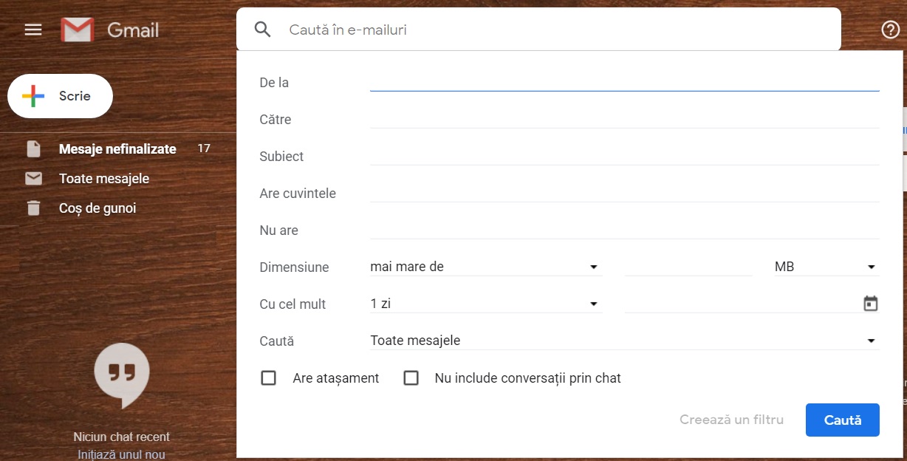The width and height of the screenshot is (907, 461).
Task: Click Creează un filtru
Action: point(731,420)
